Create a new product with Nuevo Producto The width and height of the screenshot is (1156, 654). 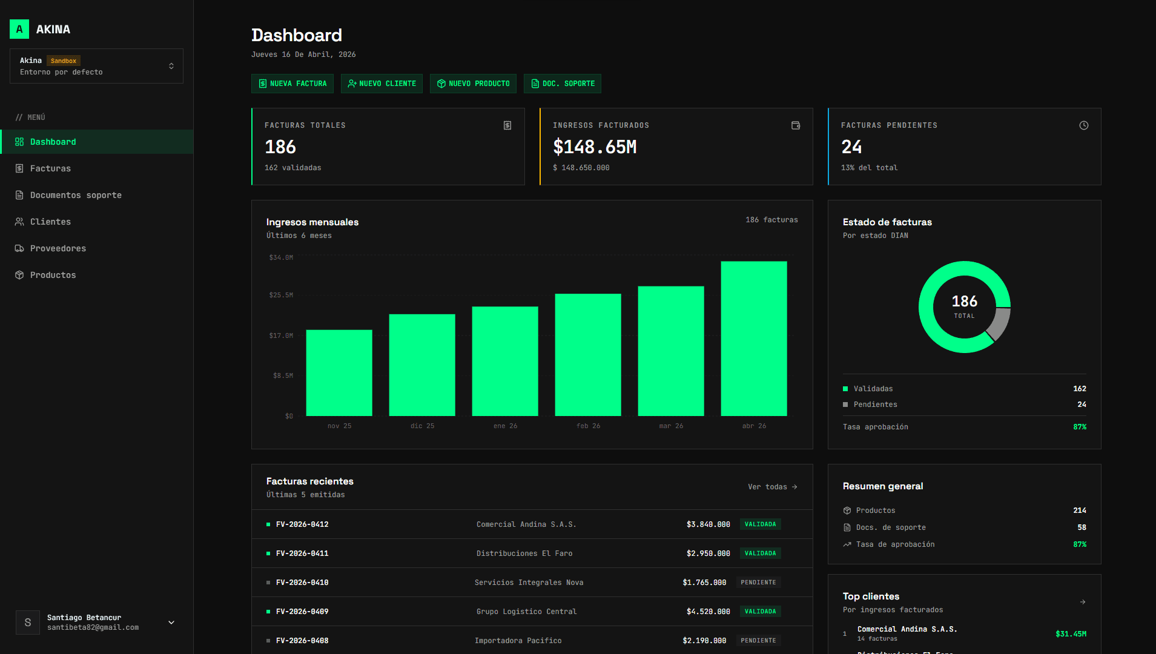(473, 84)
